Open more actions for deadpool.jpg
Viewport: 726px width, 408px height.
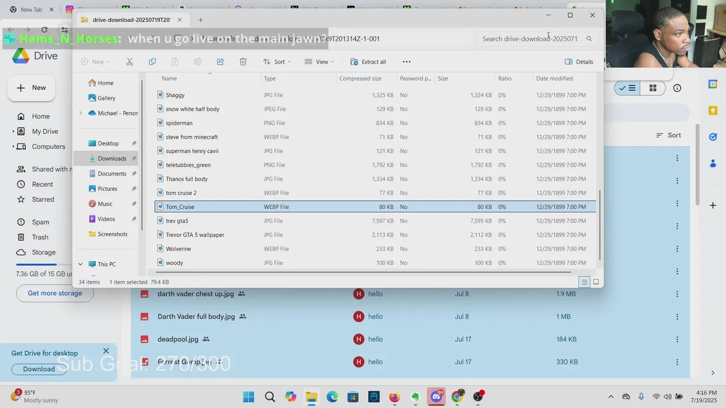(677, 339)
